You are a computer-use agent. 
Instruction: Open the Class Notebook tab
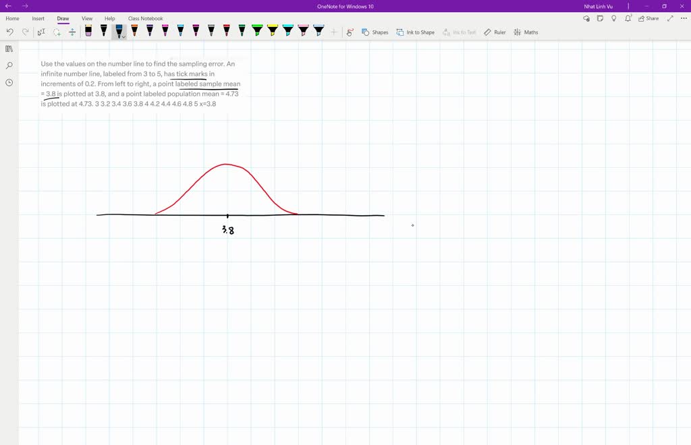[145, 18]
